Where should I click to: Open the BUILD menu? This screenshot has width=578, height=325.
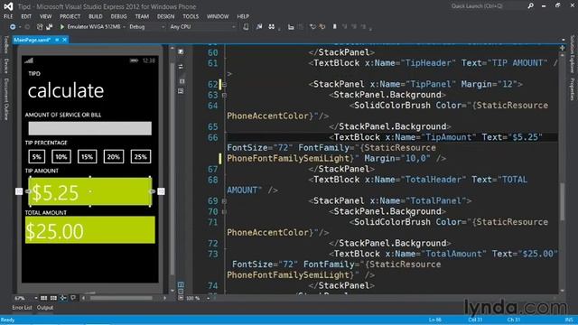96,16
